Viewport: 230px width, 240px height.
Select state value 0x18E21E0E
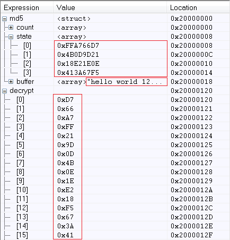[x=78, y=64]
